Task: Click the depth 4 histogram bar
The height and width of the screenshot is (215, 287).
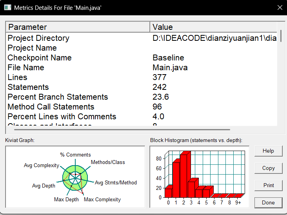Action: tap(199, 193)
